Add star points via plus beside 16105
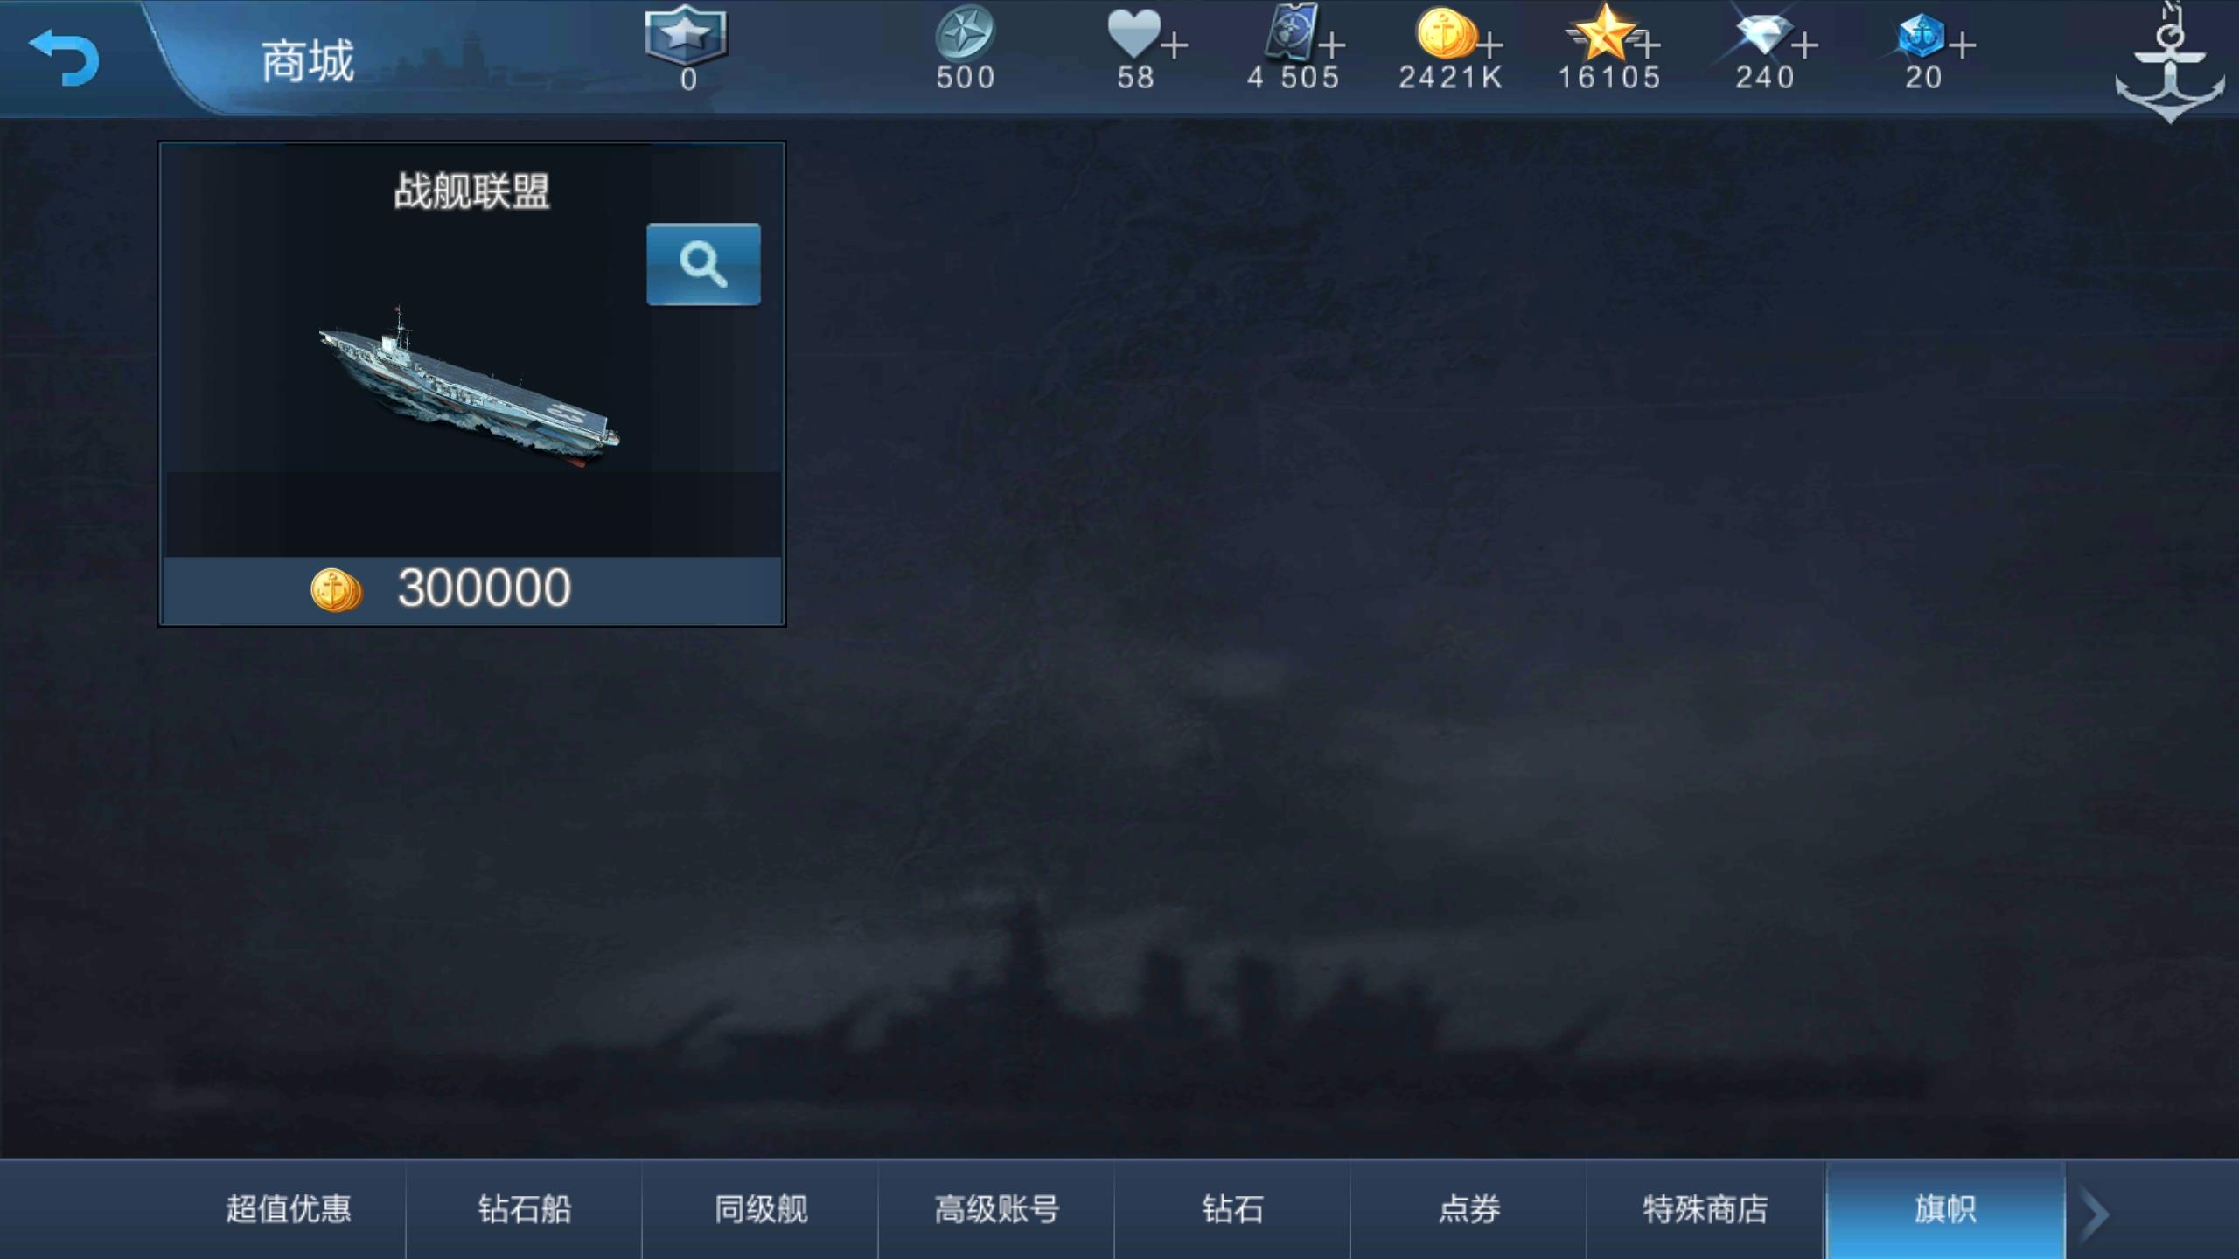 click(1647, 45)
